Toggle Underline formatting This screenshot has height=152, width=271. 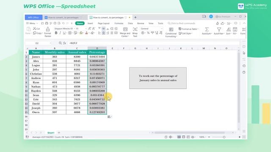pos(64,33)
